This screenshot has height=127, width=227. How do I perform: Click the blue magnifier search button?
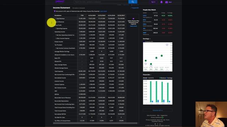(133, 2)
